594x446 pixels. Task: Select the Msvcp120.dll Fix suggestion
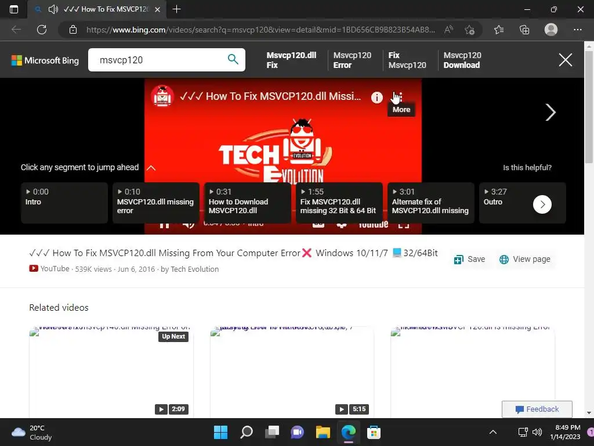tap(291, 60)
